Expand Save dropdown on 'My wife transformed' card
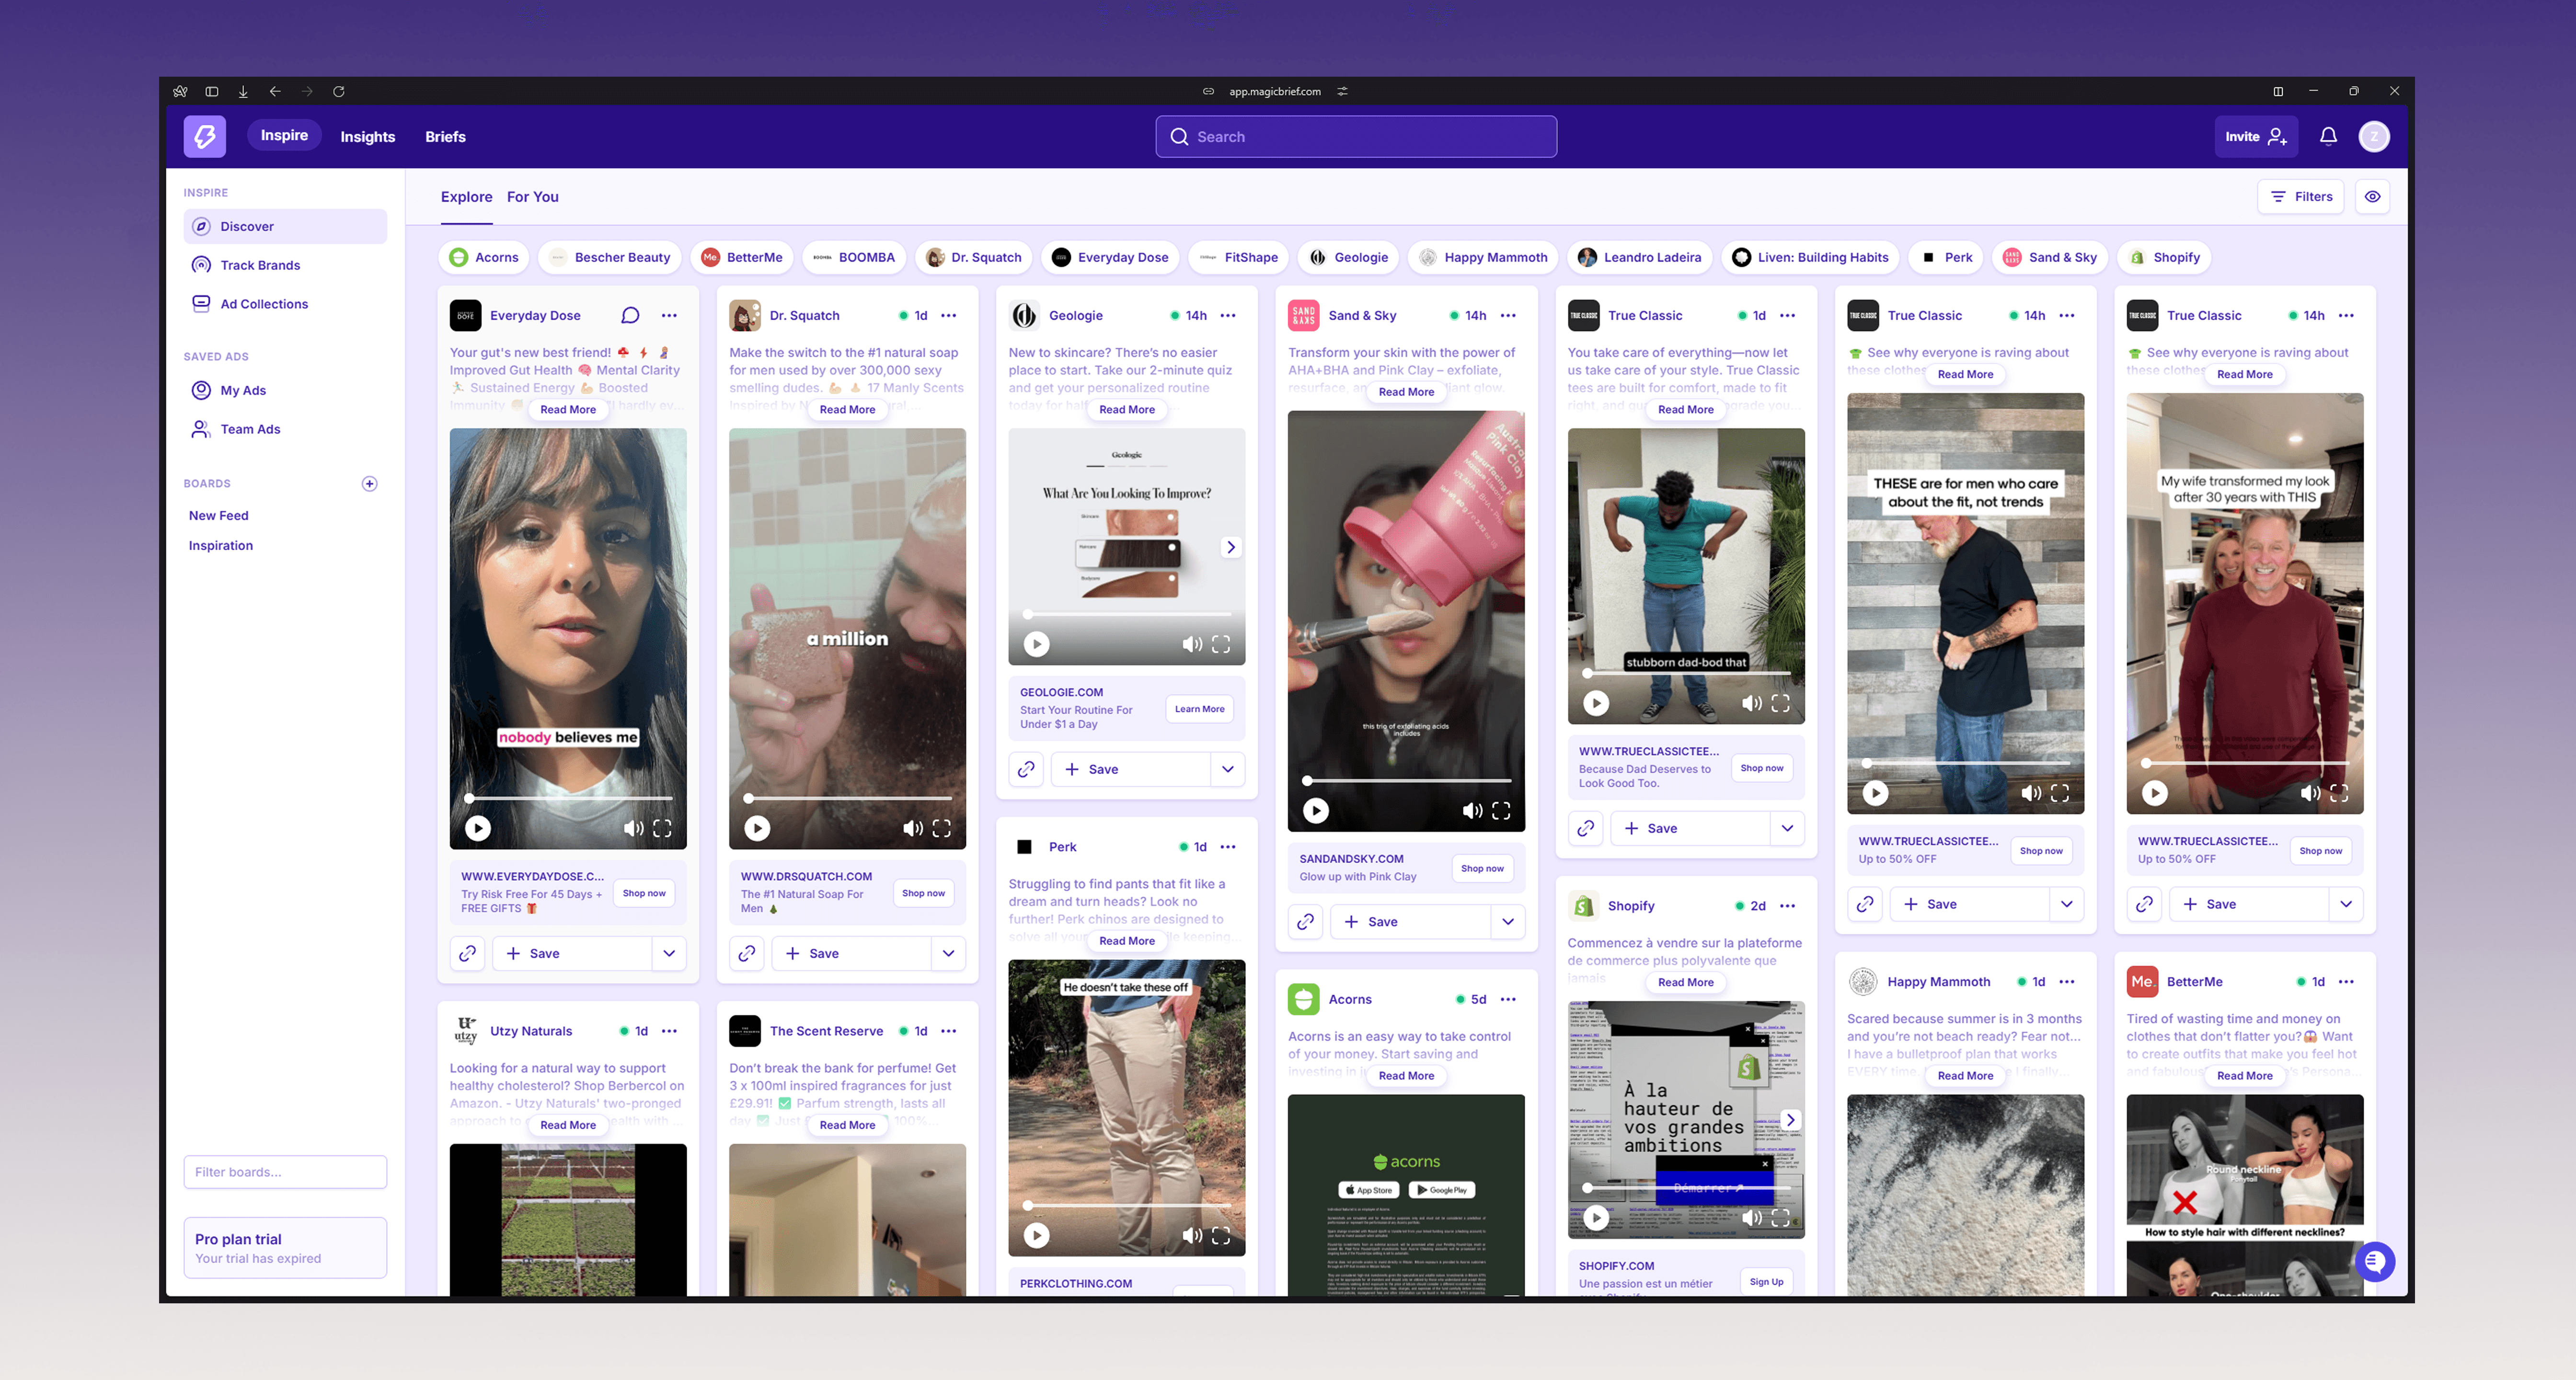The image size is (2576, 1380). click(x=2346, y=904)
